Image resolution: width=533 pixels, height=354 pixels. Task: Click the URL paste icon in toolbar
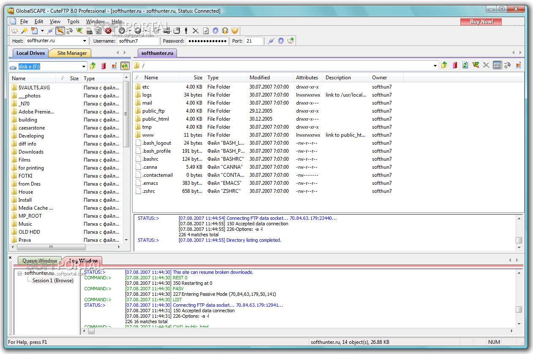90,31
